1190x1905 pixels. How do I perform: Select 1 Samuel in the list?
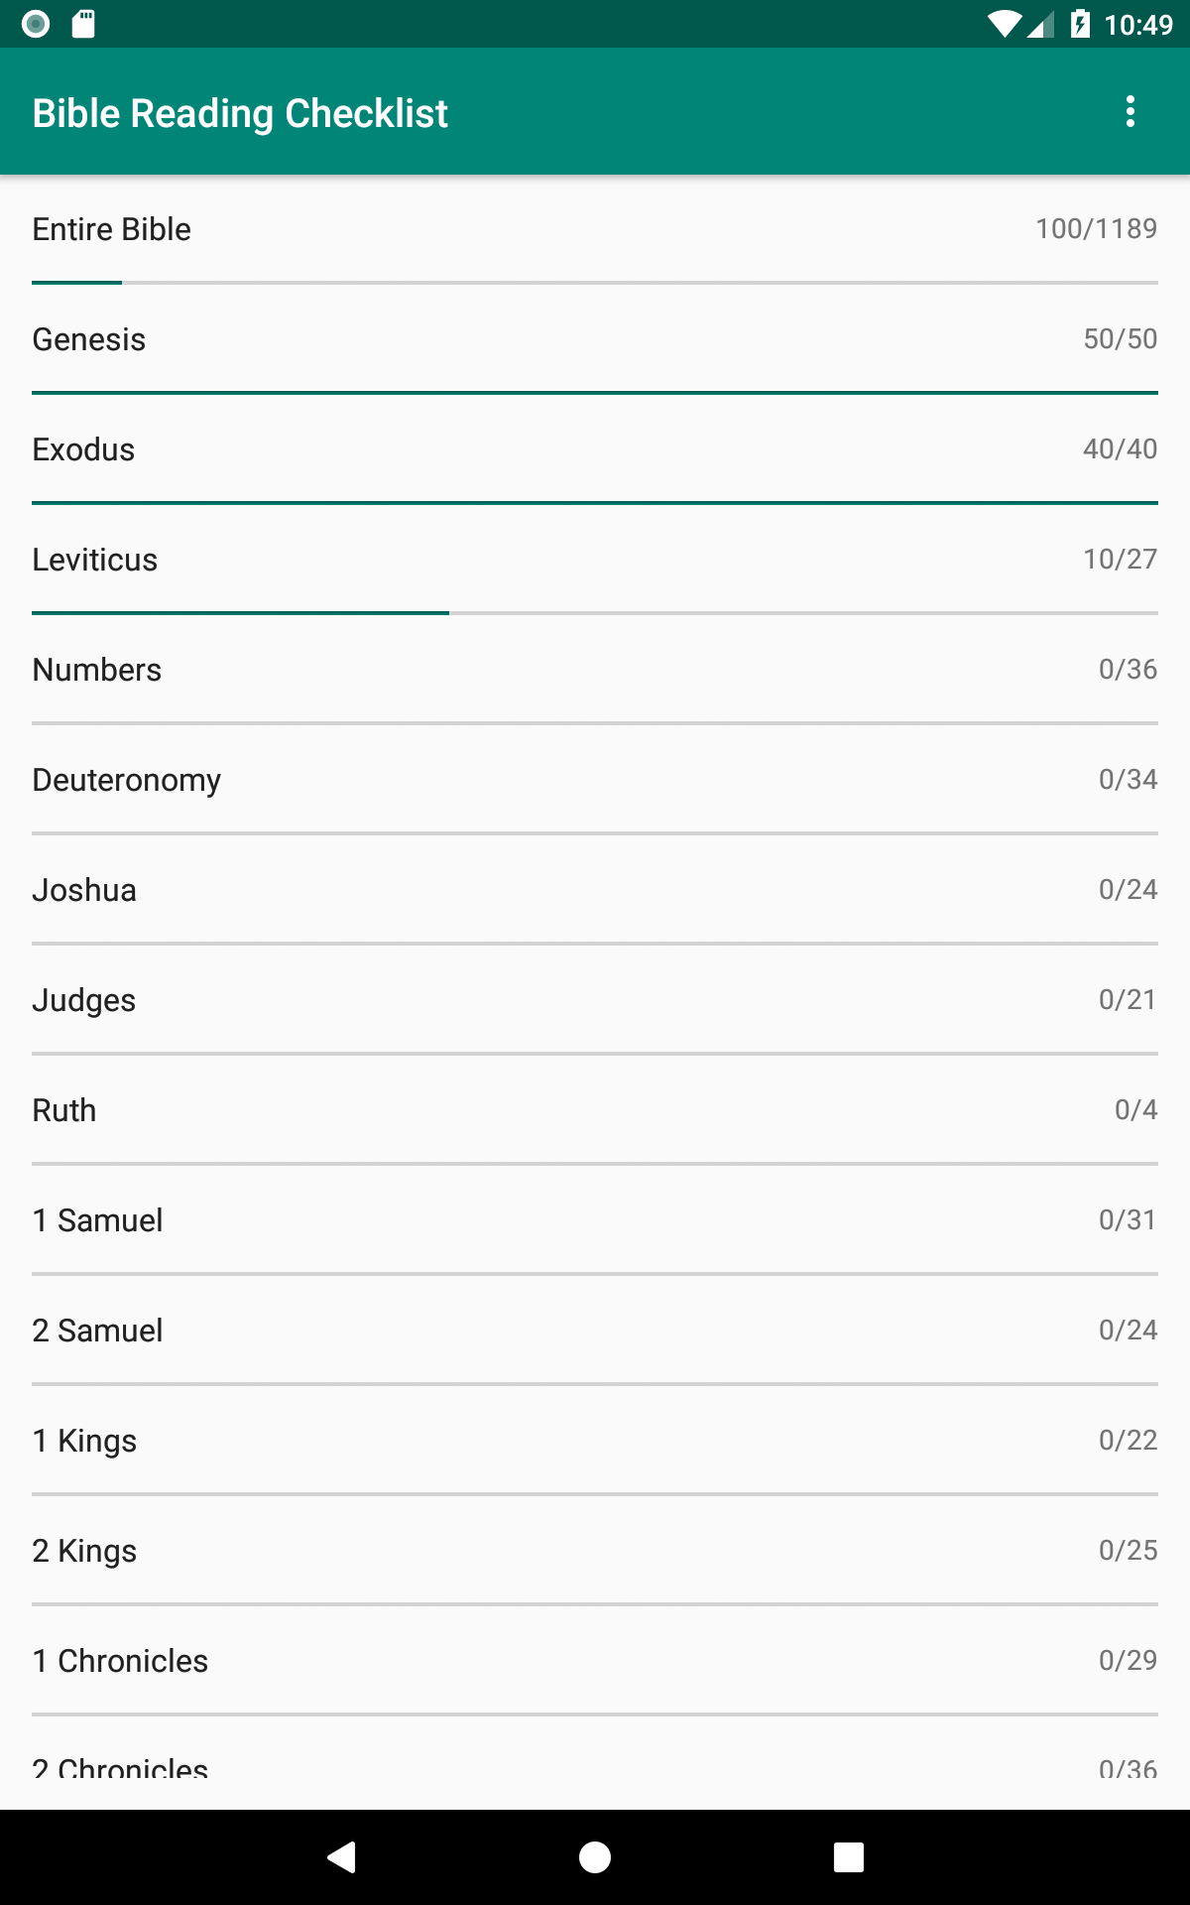(x=595, y=1220)
